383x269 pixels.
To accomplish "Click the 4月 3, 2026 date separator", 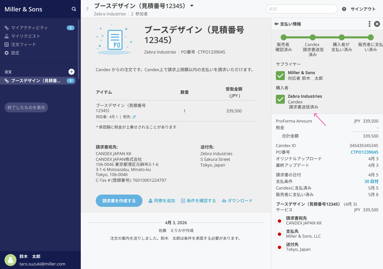I will coord(176,223).
